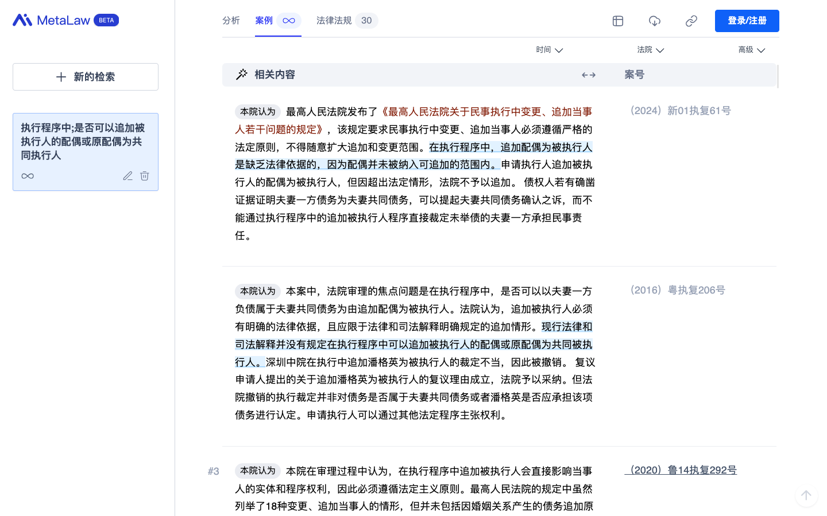Click the 登录/注册 button
This screenshot has width=827, height=516.
pyautogui.click(x=747, y=21)
